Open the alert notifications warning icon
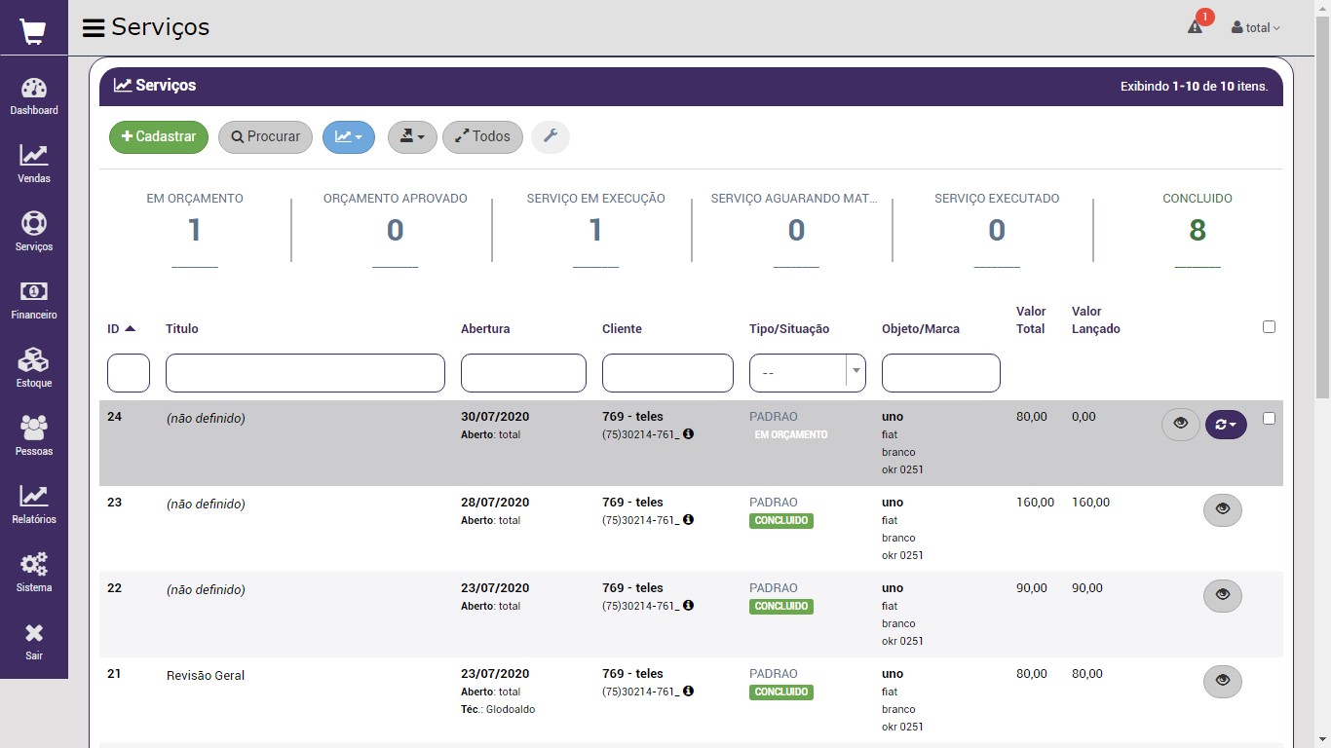This screenshot has width=1331, height=748. 1195,27
